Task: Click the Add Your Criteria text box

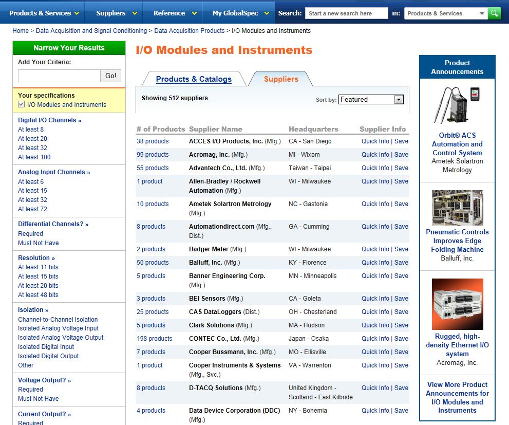Action: [x=59, y=76]
